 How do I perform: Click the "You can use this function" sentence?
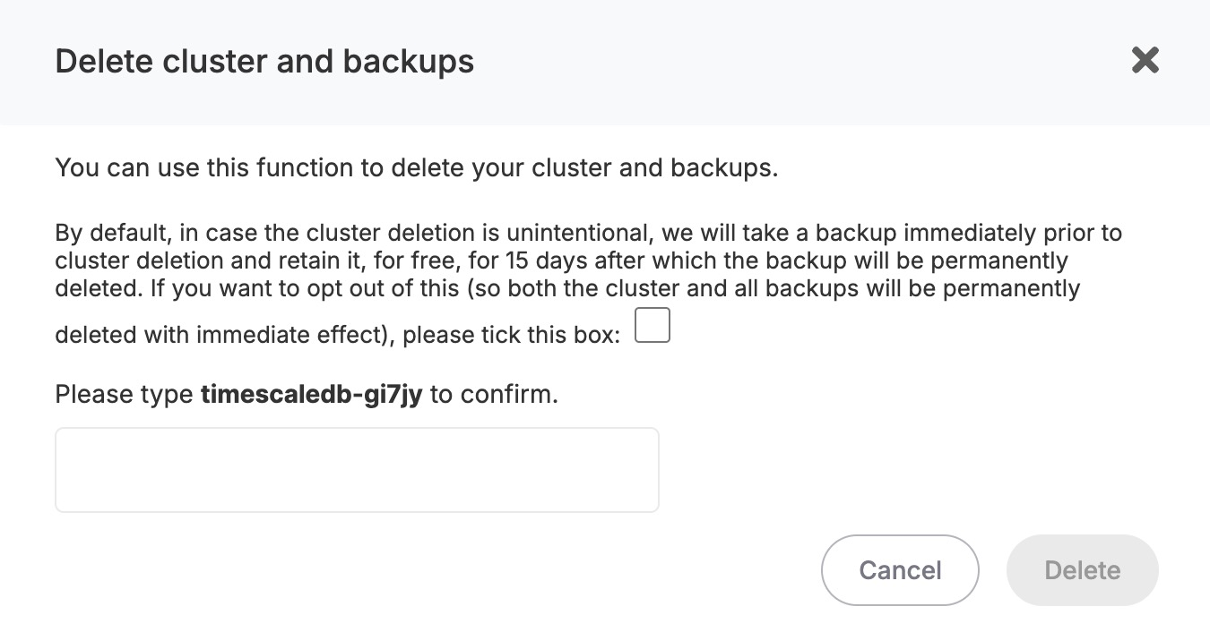(x=416, y=168)
